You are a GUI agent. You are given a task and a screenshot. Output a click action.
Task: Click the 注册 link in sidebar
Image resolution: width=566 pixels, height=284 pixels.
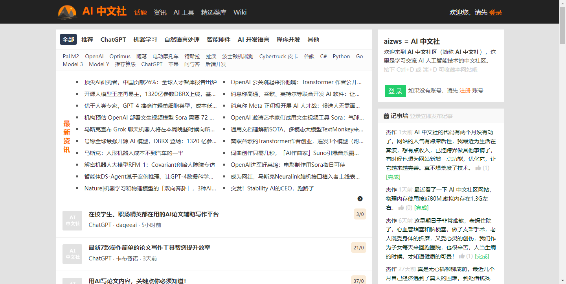point(465,90)
